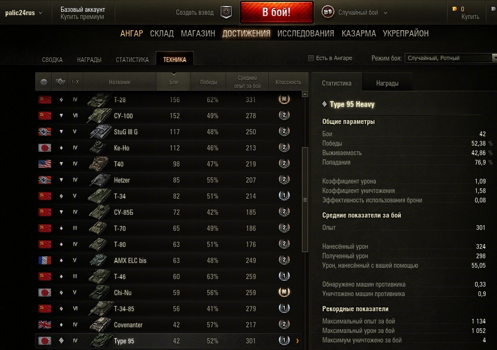497x350 pixels.
Task: Click the orange arrow on the Type 95 row
Action: click(297, 341)
